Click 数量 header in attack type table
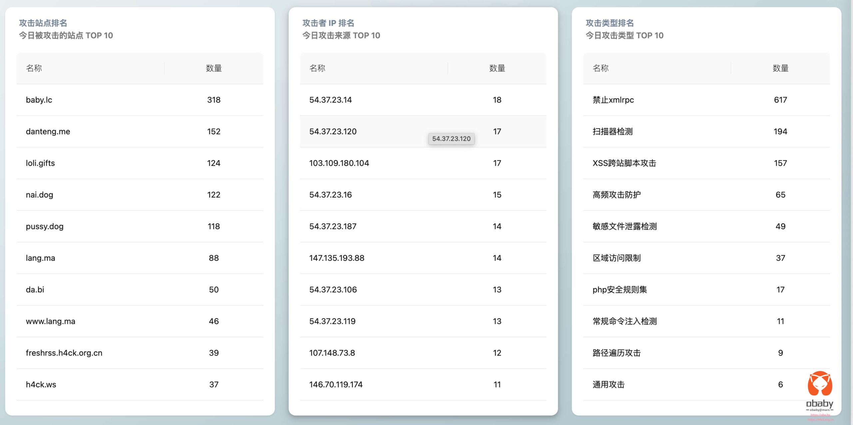This screenshot has width=853, height=425. (780, 68)
